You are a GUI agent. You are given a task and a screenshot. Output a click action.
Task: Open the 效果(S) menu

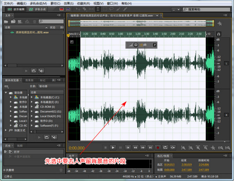point(69,3)
